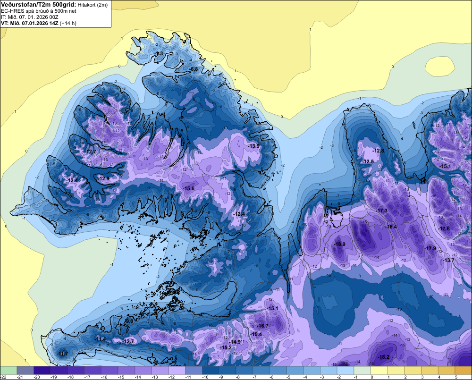Screen dimensions: 472x380
Task: Click the -12.9 temperature label
Action: point(103,178)
